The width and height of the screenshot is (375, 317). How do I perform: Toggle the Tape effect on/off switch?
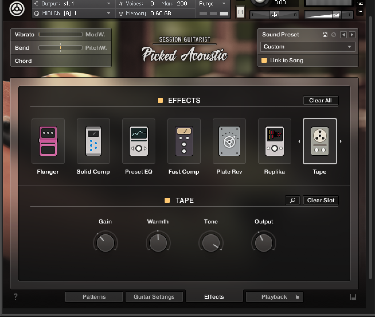[x=167, y=200]
